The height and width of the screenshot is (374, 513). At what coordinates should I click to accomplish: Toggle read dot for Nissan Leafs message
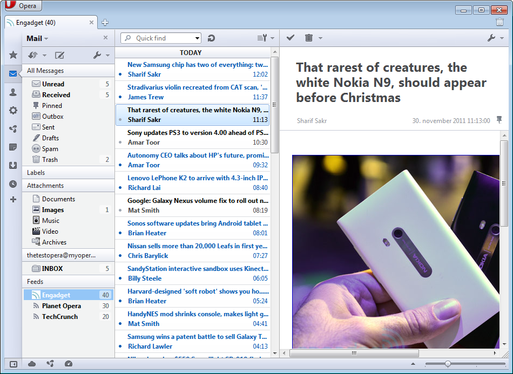(120, 256)
